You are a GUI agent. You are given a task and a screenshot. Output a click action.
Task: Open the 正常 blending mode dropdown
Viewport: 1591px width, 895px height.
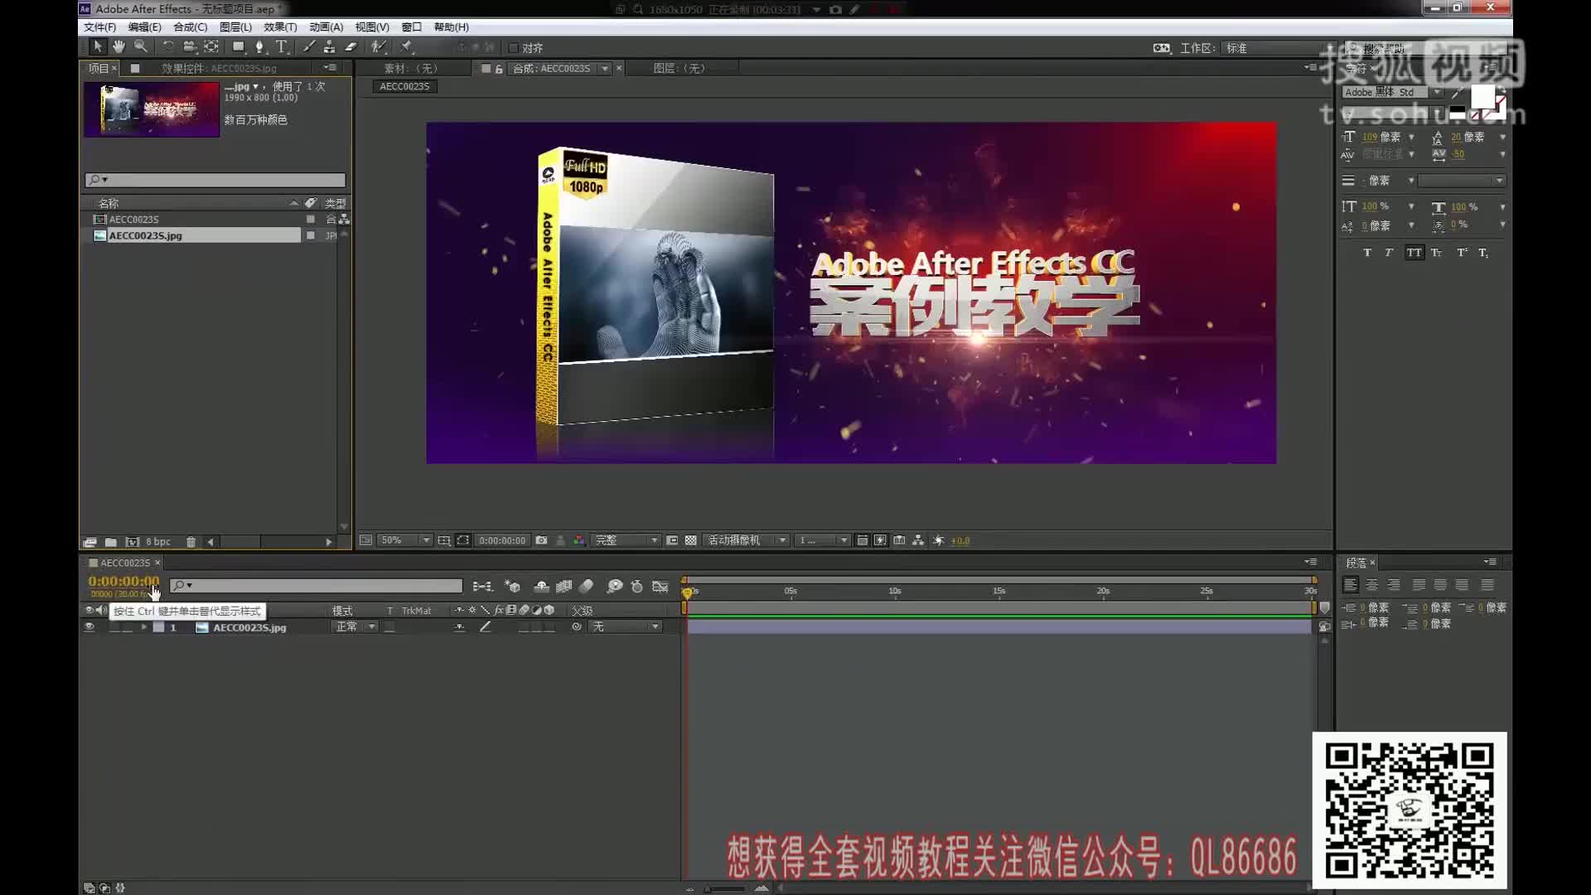[355, 627]
